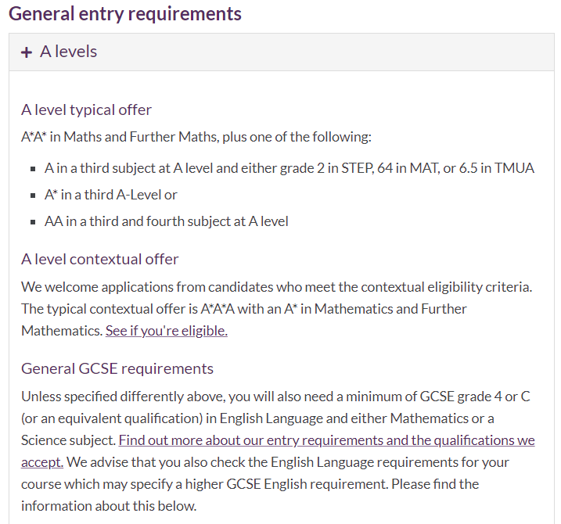Image resolution: width=561 pixels, height=524 pixels.
Task: Click the 'We welcome applications from candidates' sentence
Action: point(276,287)
